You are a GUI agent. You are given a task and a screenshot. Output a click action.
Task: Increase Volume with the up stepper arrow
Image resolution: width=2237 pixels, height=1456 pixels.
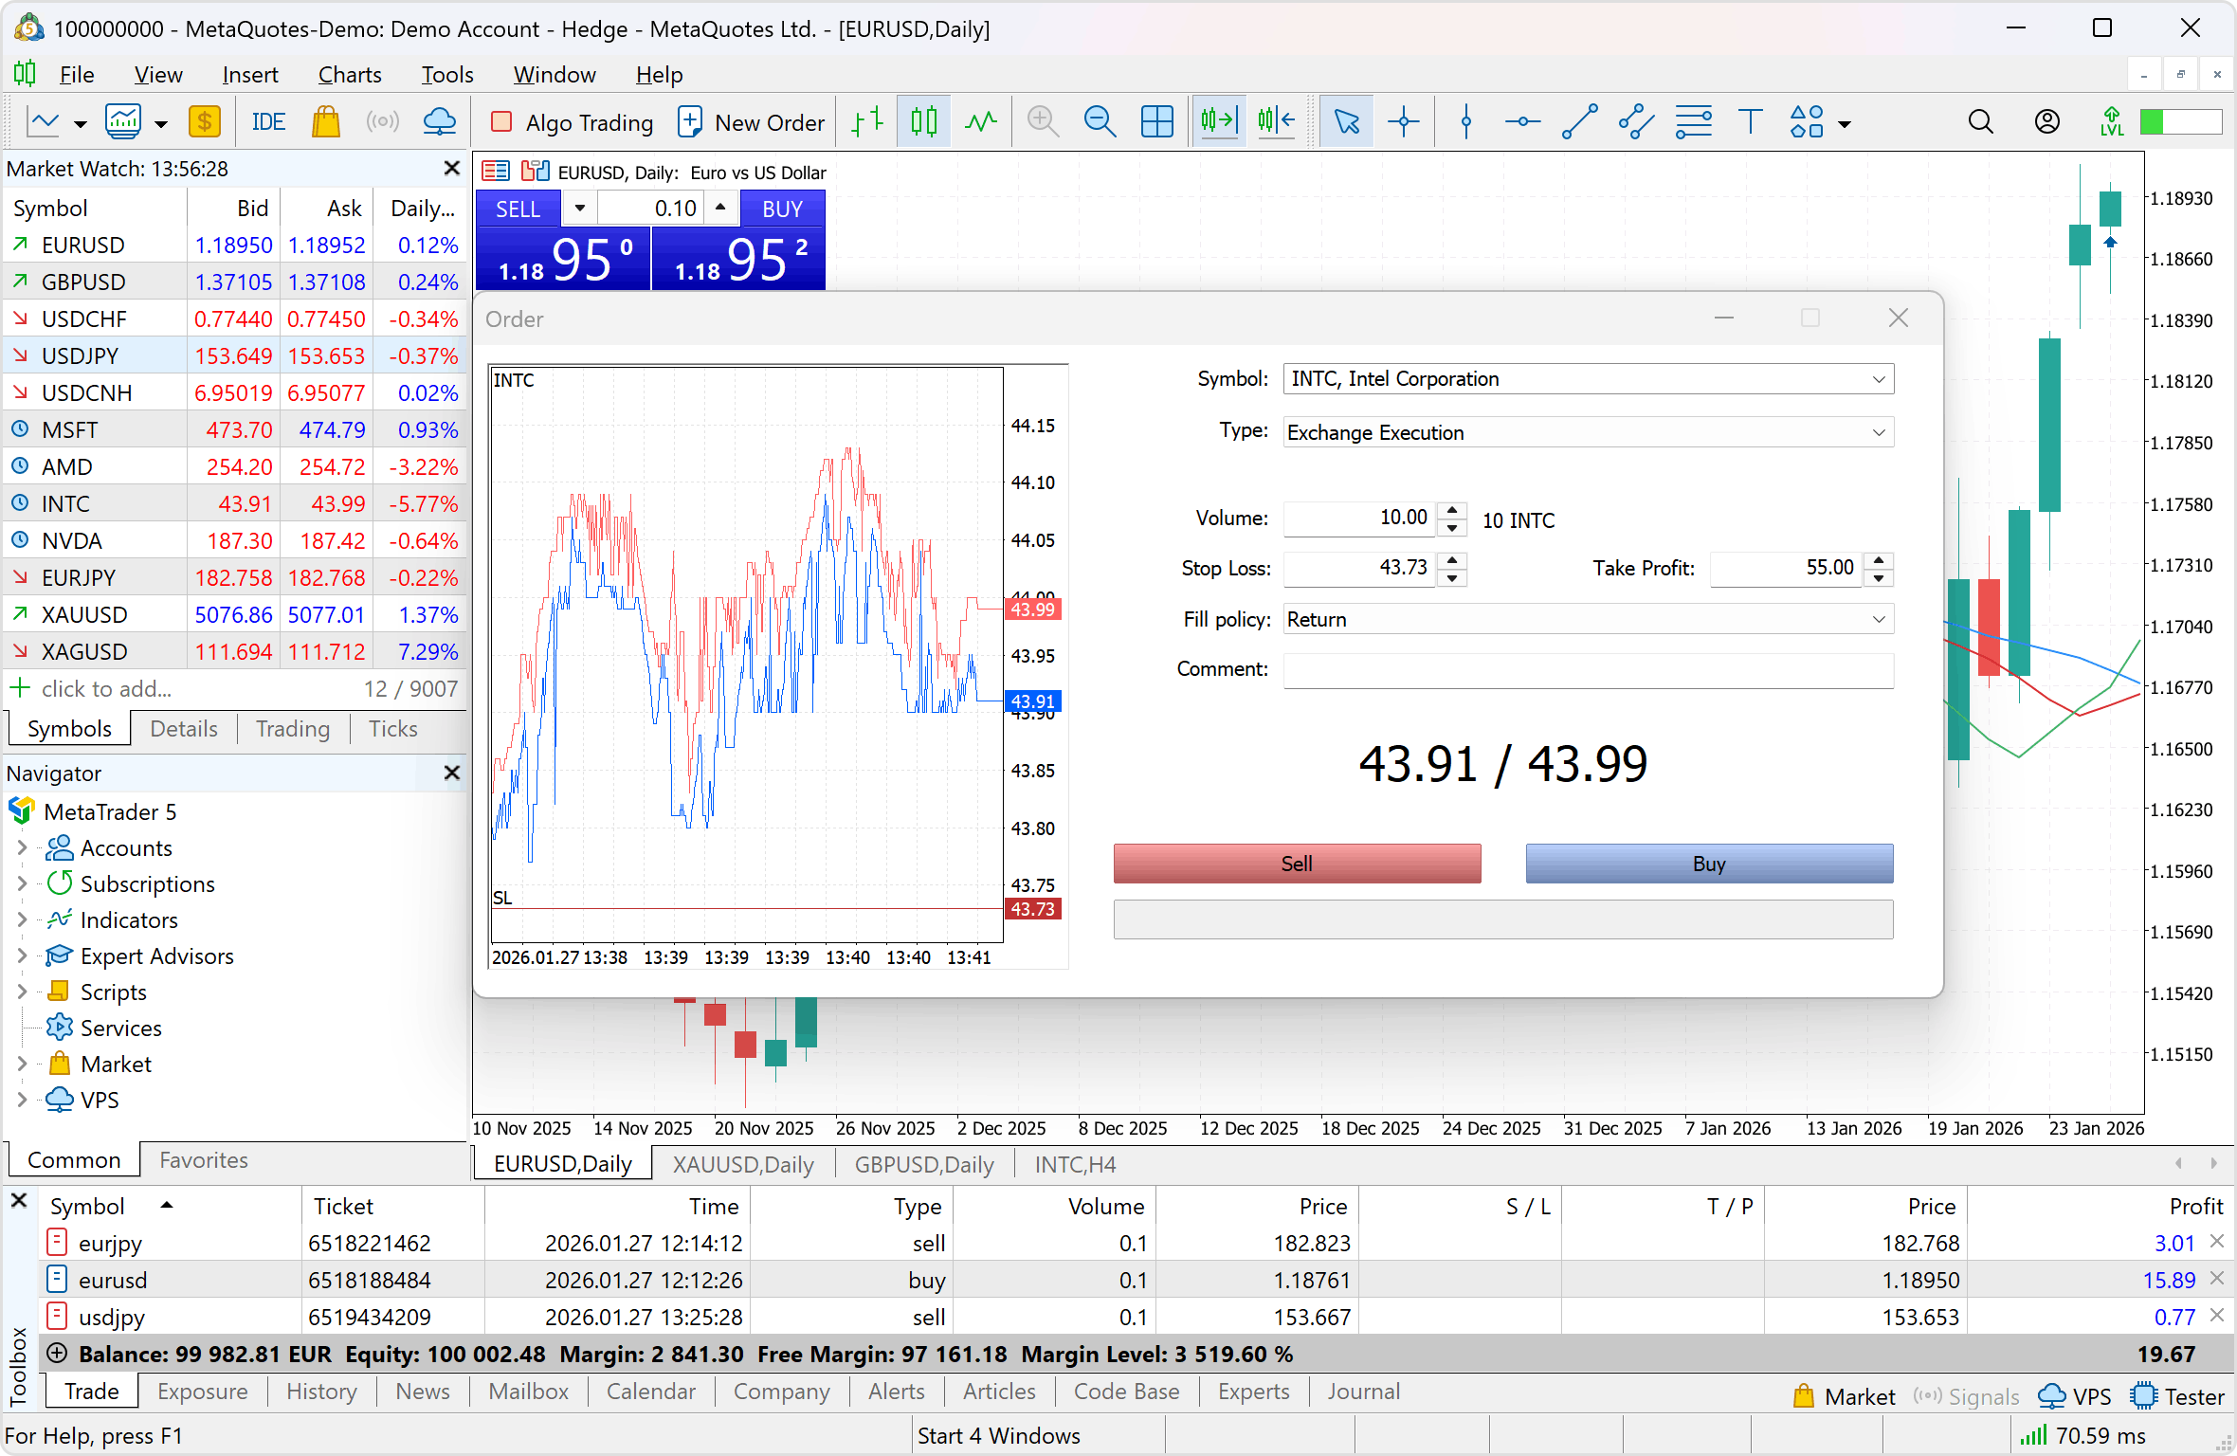[1452, 510]
